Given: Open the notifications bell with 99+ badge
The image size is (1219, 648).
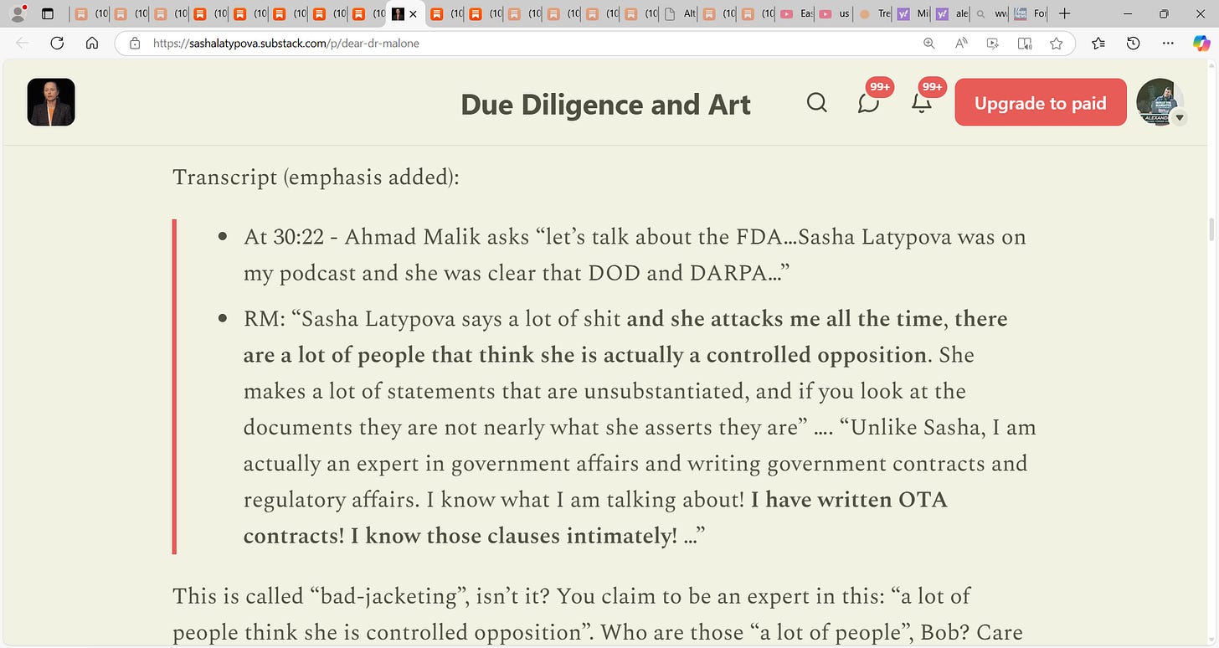Looking at the screenshot, I should 921,102.
